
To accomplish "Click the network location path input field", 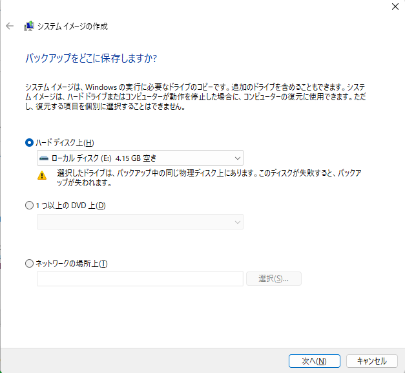I will [x=140, y=279].
